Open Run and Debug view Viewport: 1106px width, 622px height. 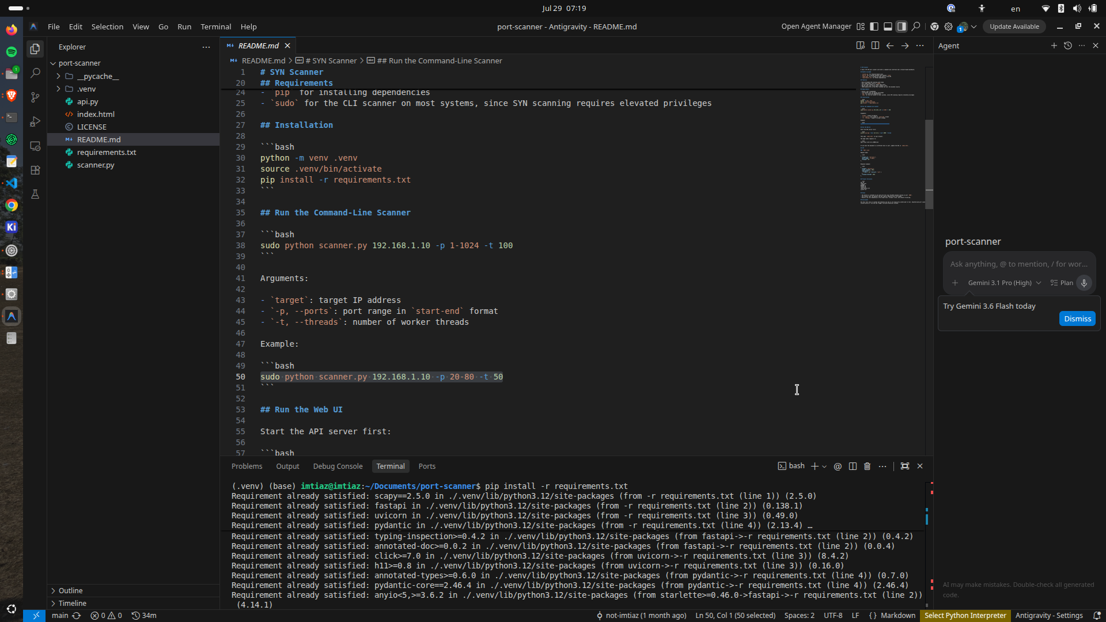tap(35, 122)
